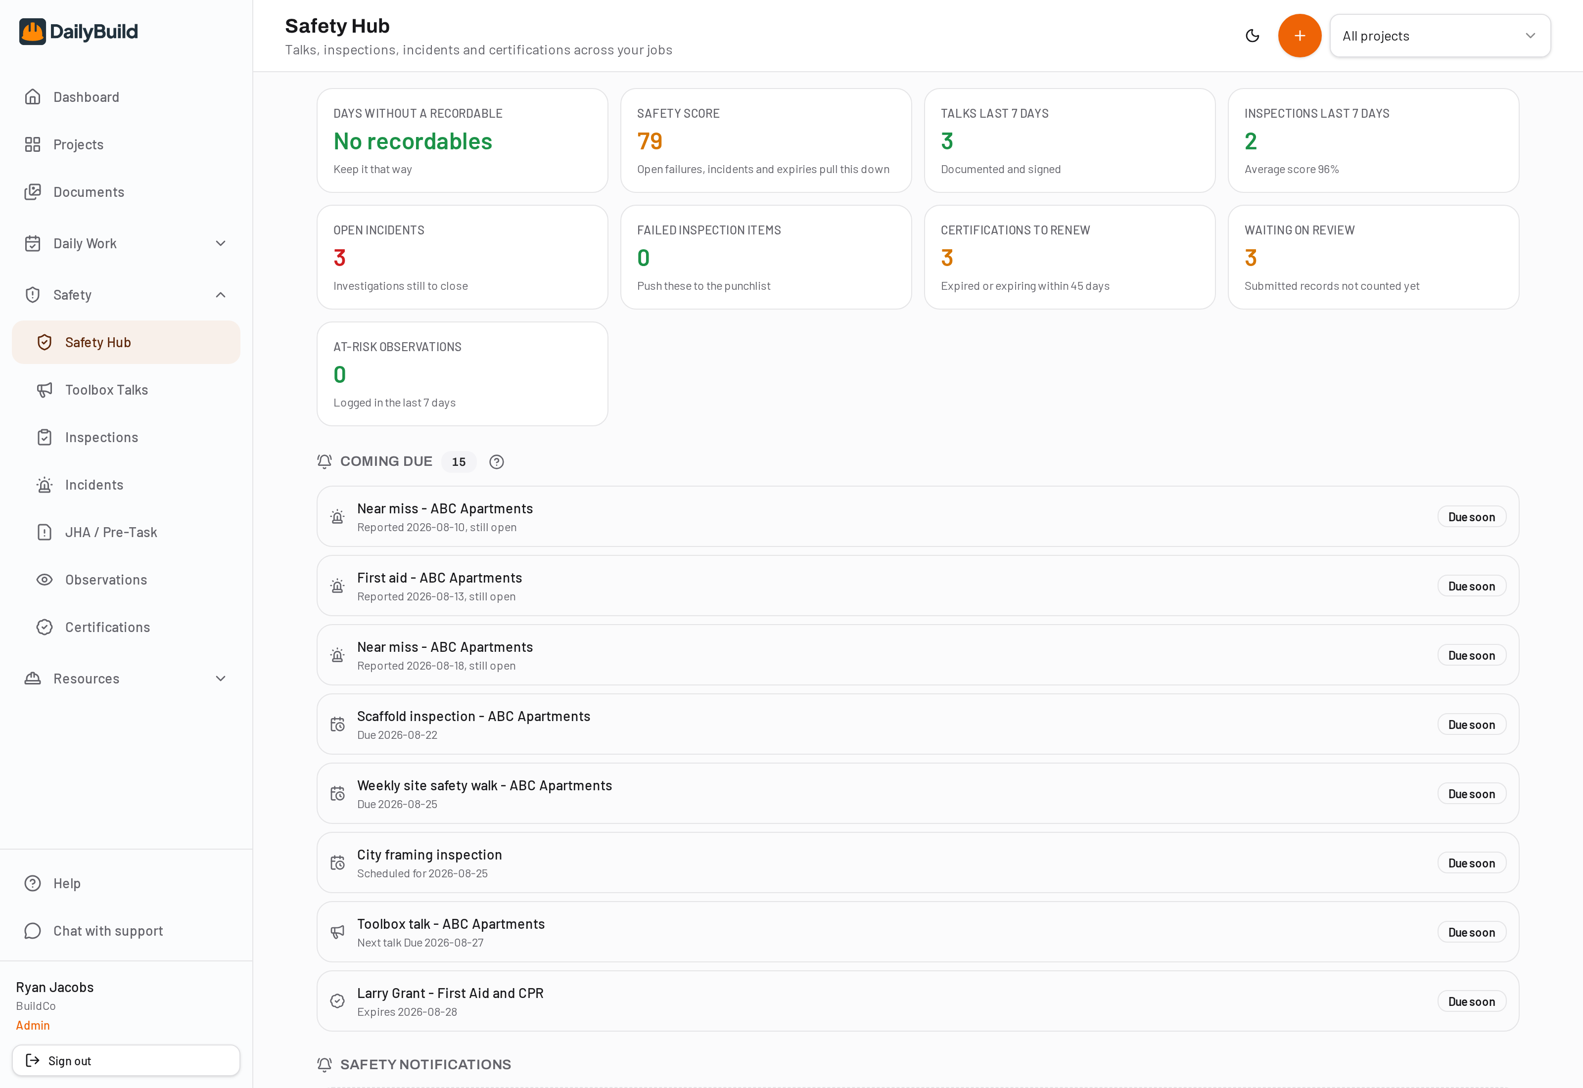Viewport: 1583px width, 1088px height.
Task: Open the Open Incidents card
Action: (x=462, y=257)
